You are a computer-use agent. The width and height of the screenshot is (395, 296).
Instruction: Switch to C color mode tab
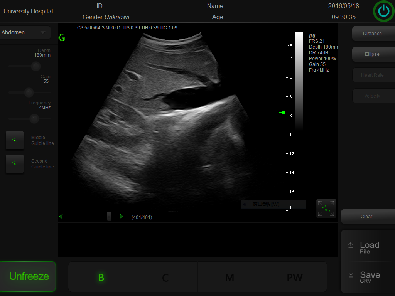coord(165,277)
